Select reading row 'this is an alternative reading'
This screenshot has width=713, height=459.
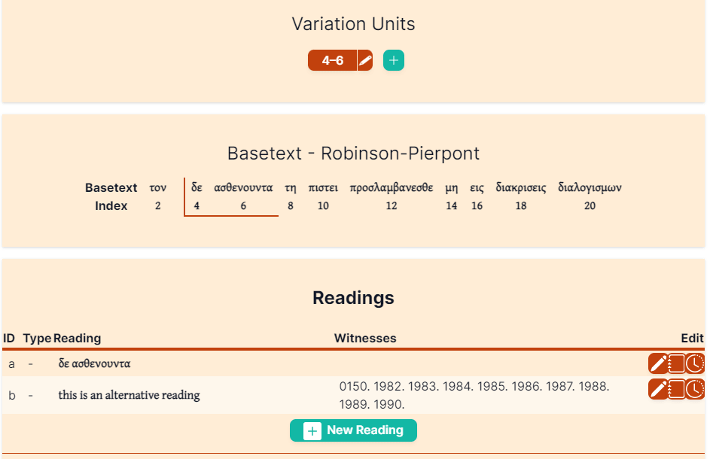tap(353, 395)
